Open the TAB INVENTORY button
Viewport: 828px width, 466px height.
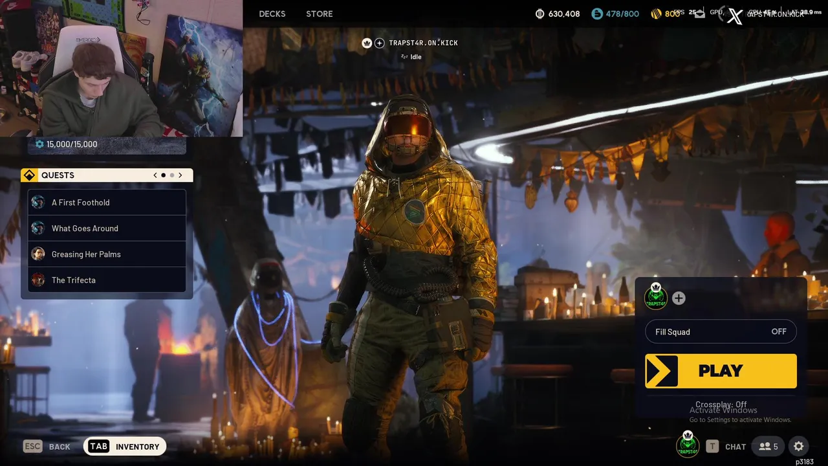(x=125, y=447)
